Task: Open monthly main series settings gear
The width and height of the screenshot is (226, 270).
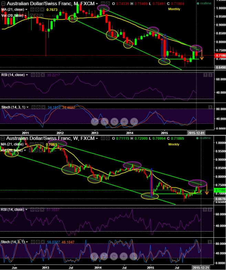Action: click(x=108, y=3)
